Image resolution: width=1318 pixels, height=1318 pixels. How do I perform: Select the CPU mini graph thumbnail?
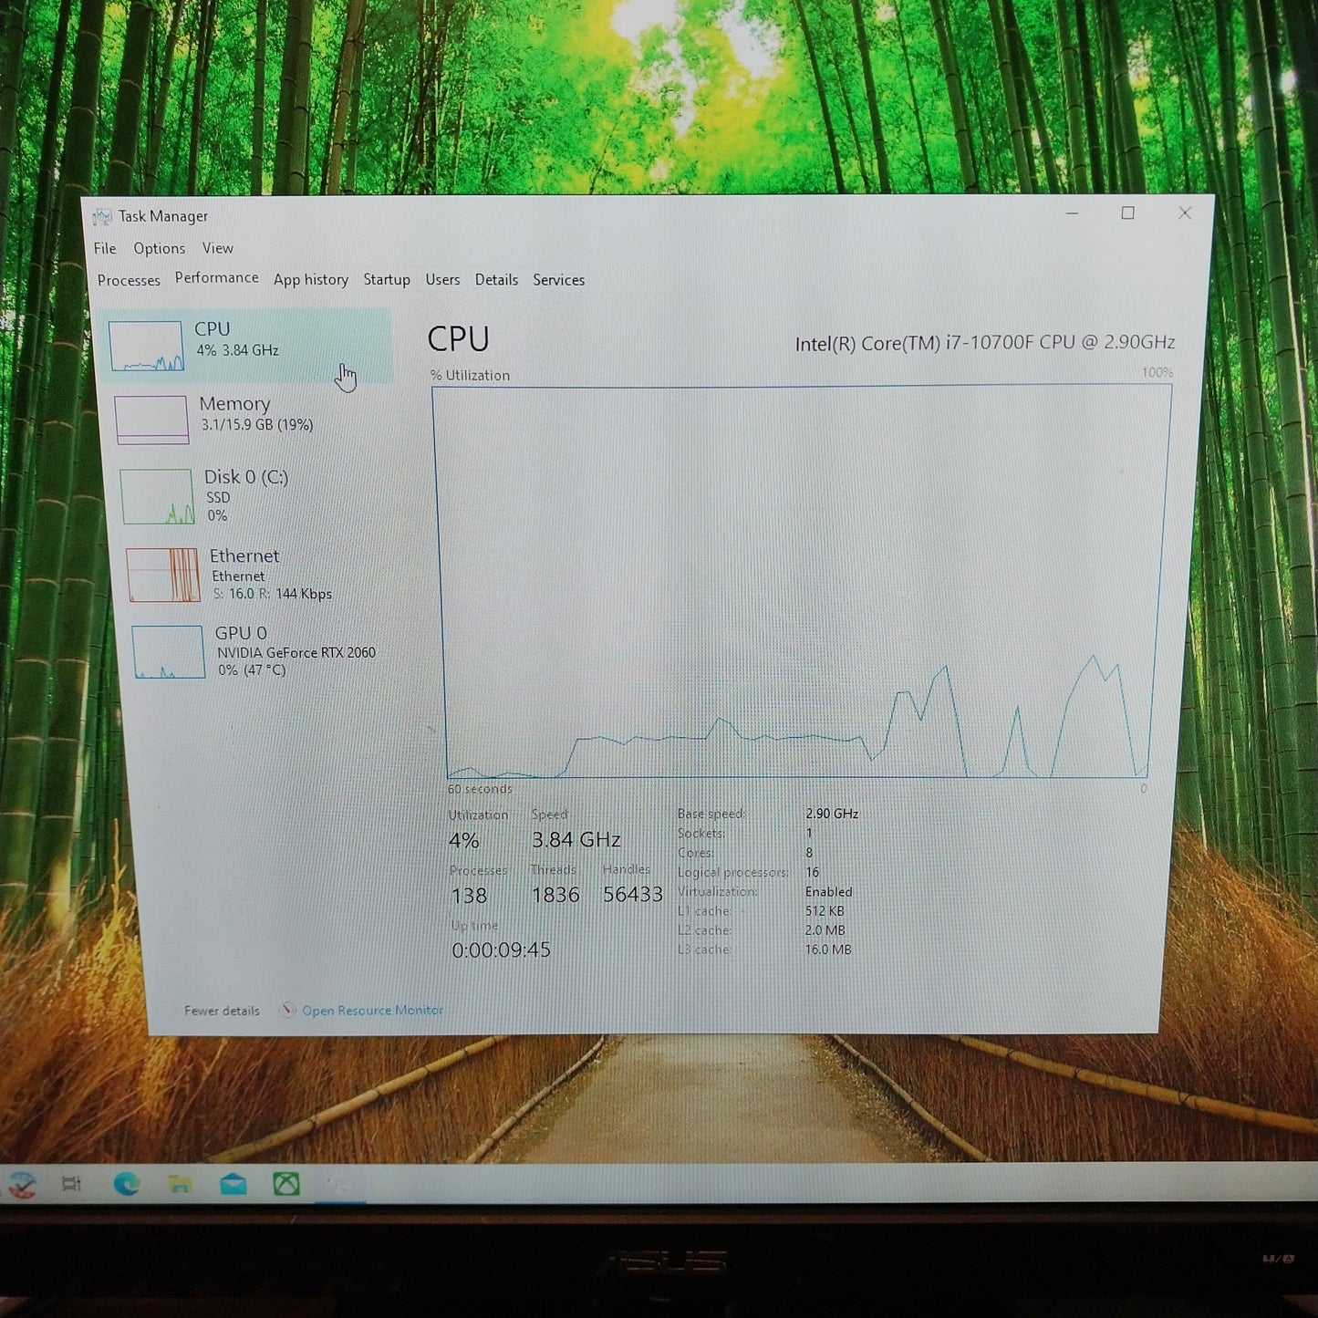pos(146,346)
